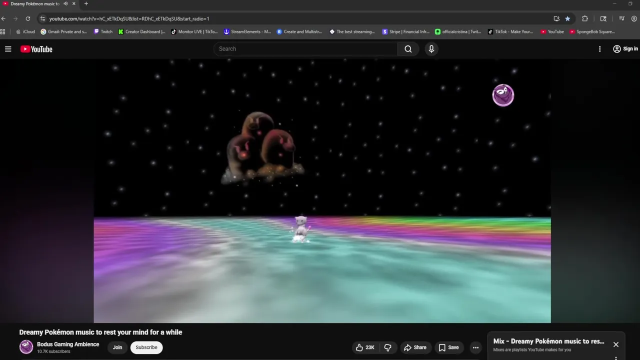
Task: Open the Gmail: Private bookmark
Action: (63, 31)
